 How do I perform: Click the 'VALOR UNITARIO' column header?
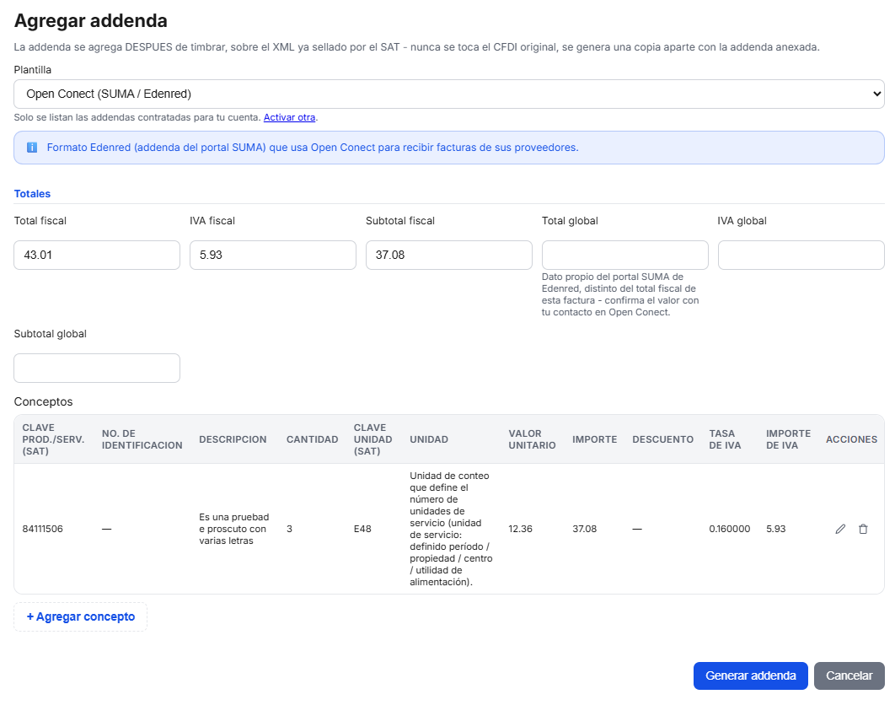click(532, 439)
